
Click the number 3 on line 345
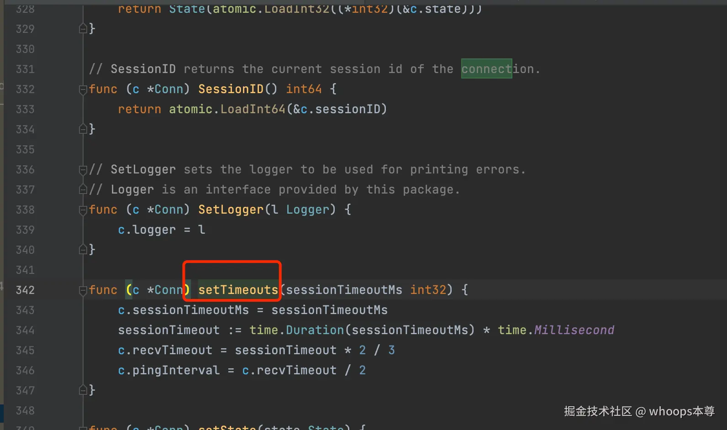click(391, 350)
